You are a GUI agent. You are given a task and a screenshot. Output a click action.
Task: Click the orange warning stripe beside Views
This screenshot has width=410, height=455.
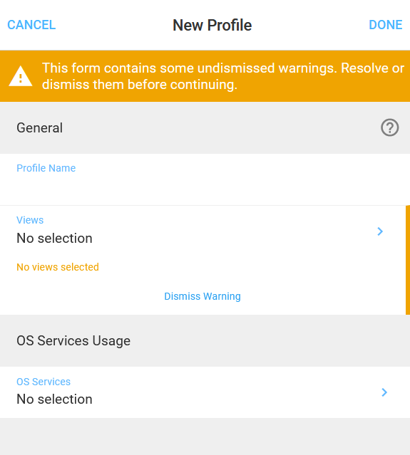(408, 260)
